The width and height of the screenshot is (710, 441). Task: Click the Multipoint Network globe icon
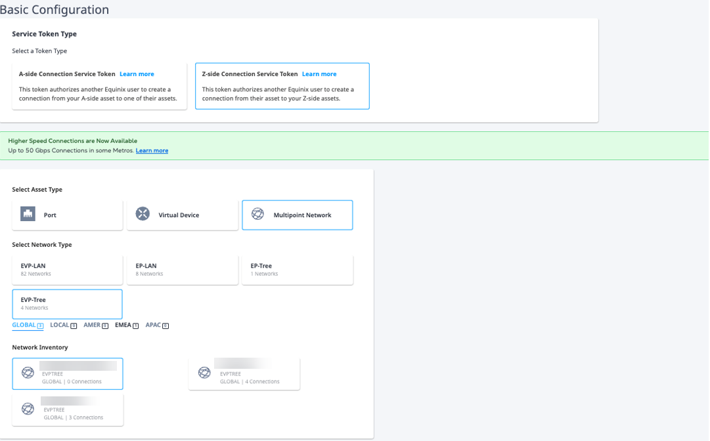click(x=257, y=213)
